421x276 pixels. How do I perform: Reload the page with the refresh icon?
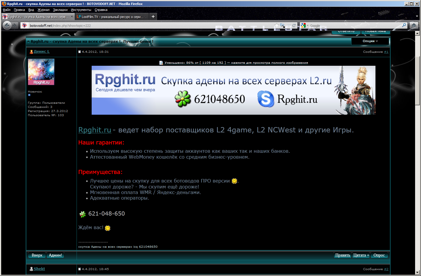tap(294, 25)
